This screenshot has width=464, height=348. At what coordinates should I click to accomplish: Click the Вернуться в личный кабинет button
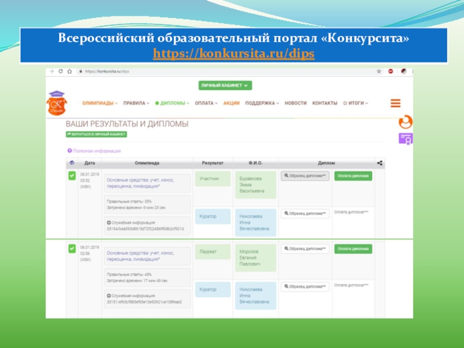[x=96, y=134]
